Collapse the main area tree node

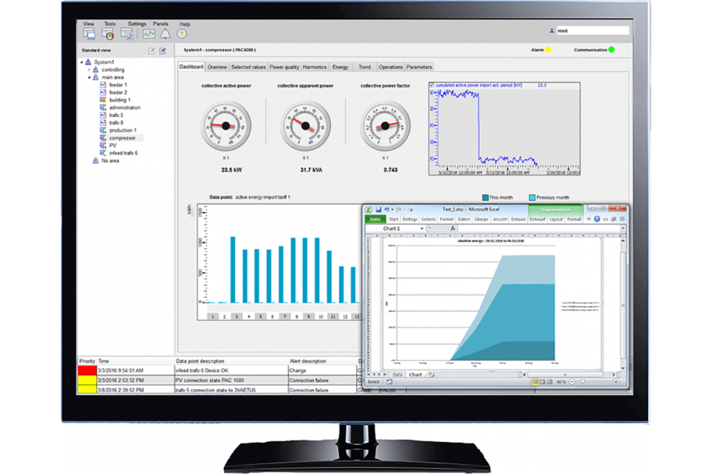click(89, 78)
